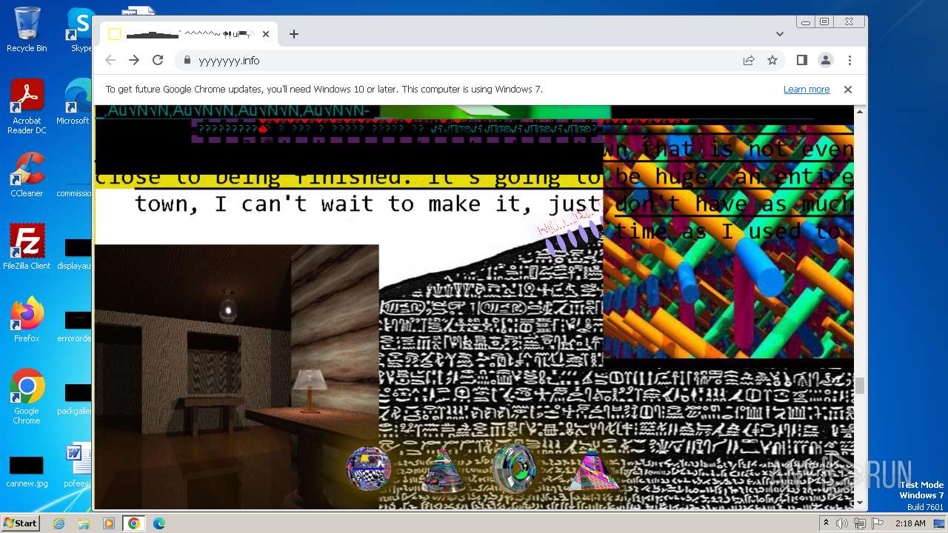This screenshot has height=533, width=948.
Task: Select the cannew.jpg desktop file
Action: click(x=27, y=471)
